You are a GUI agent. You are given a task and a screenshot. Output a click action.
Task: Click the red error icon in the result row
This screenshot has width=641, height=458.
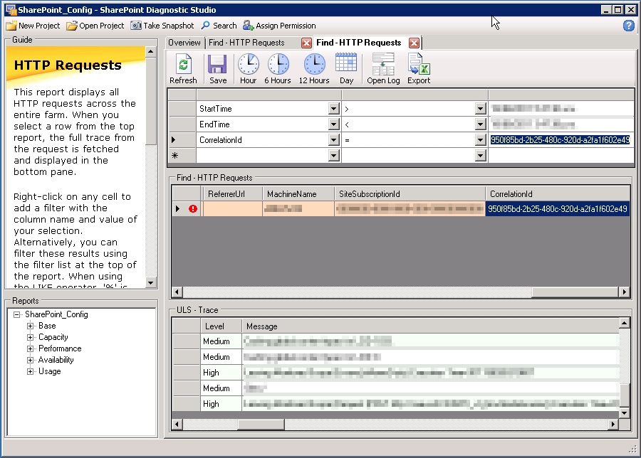(x=193, y=209)
